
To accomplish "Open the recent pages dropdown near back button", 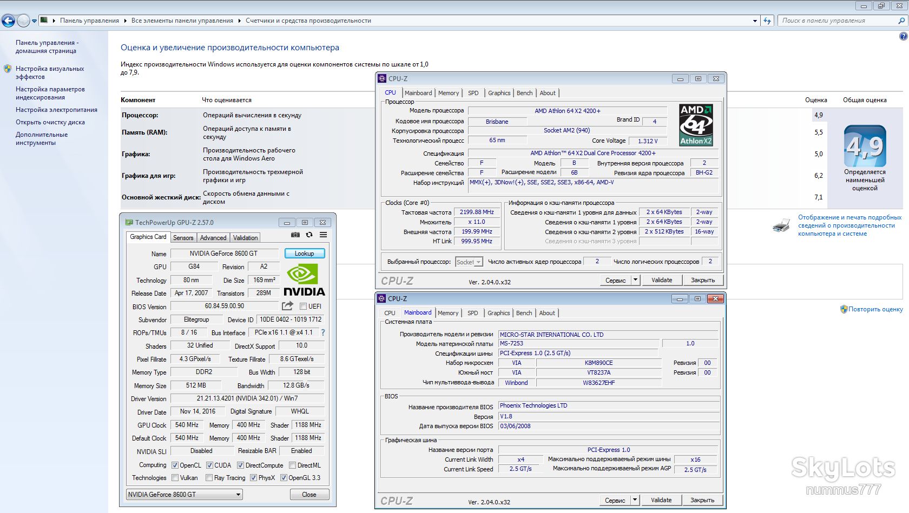I will click(34, 21).
